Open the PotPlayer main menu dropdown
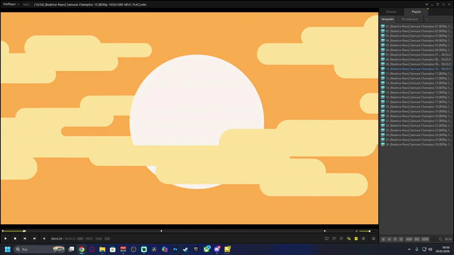This screenshot has height=255, width=454. coord(11,4)
